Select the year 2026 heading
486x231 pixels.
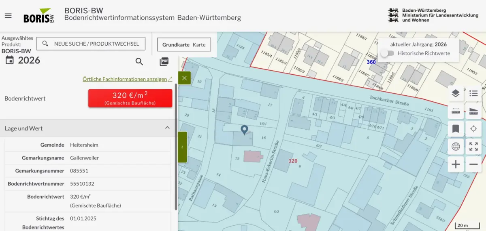click(x=29, y=60)
